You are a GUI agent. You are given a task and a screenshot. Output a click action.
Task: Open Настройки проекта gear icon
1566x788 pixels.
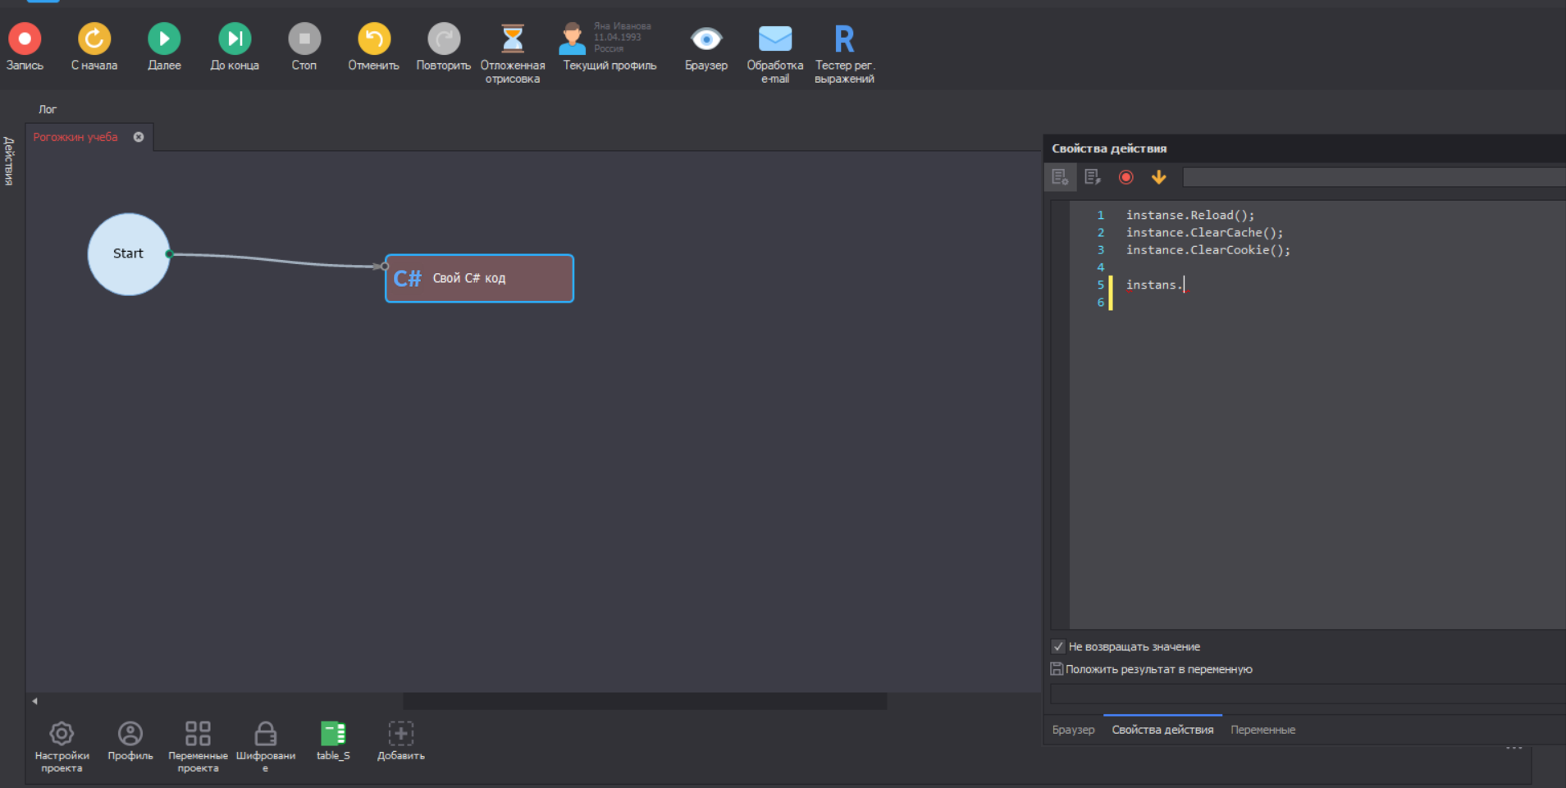(x=62, y=734)
